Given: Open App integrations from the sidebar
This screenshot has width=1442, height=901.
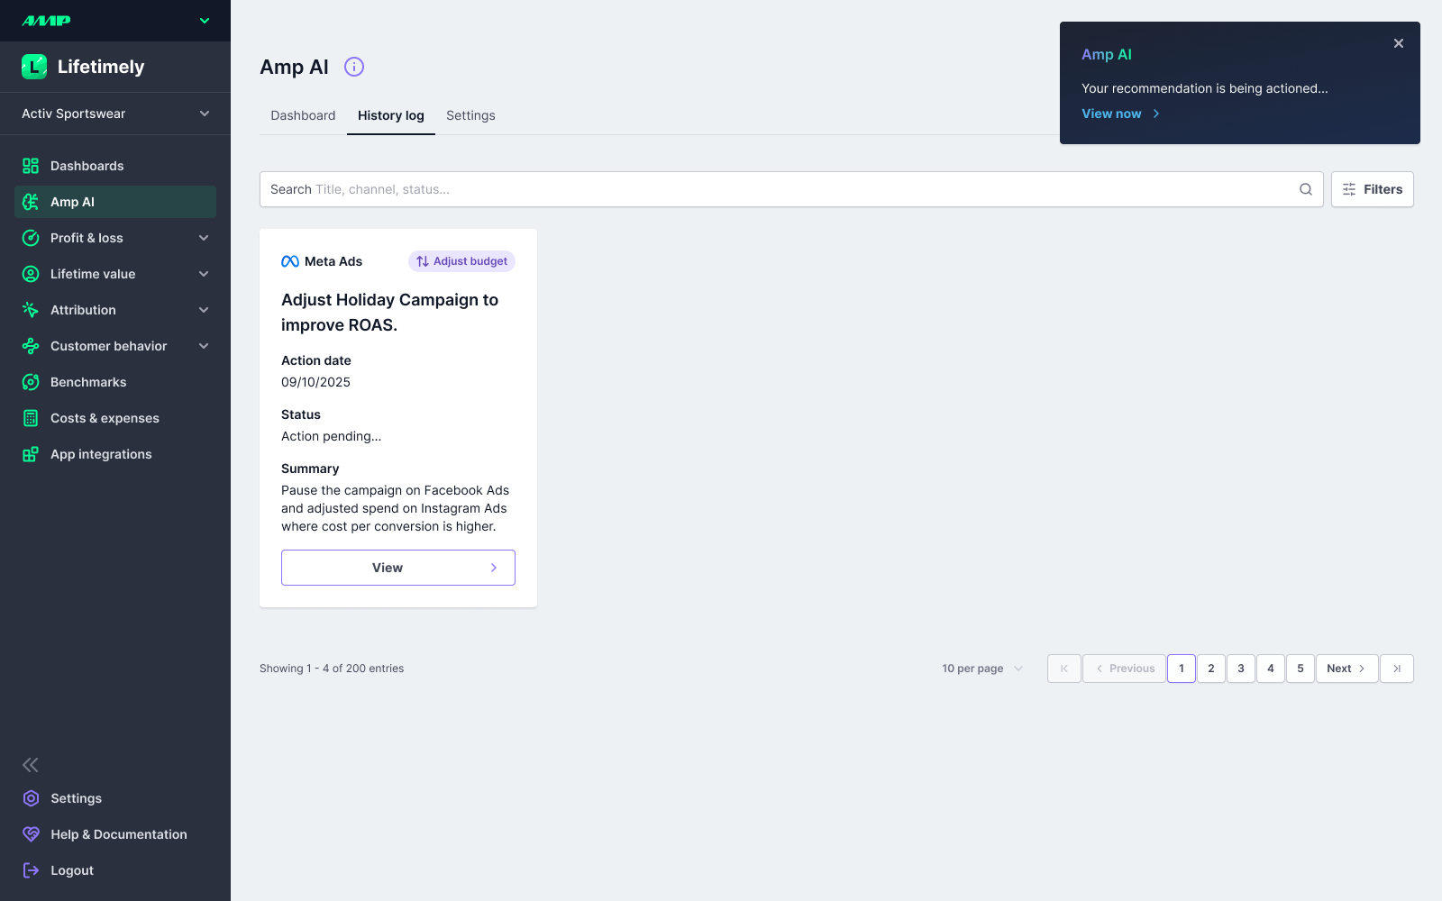Looking at the screenshot, I should pos(115,454).
